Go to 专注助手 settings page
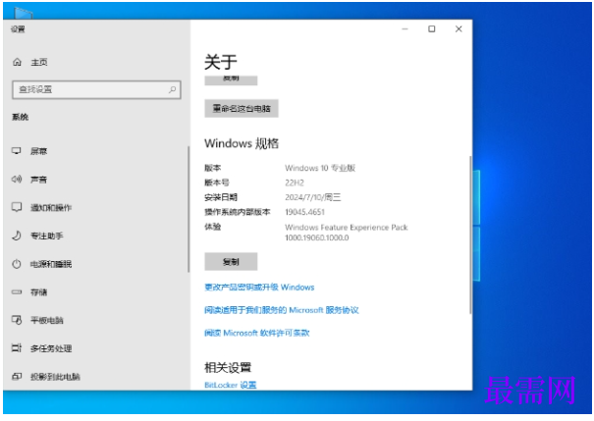Viewport: 594px width, 421px height. coord(47,236)
